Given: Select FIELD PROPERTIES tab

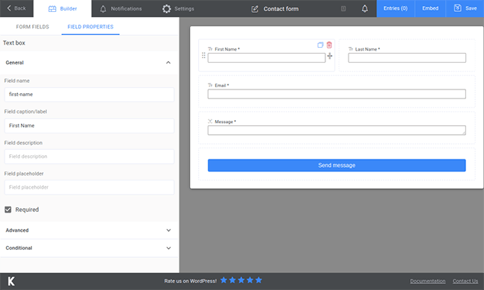Looking at the screenshot, I should (90, 27).
